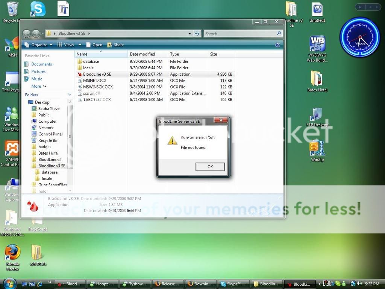Sort files by the Size column
The image size is (385, 289).
(221, 54)
